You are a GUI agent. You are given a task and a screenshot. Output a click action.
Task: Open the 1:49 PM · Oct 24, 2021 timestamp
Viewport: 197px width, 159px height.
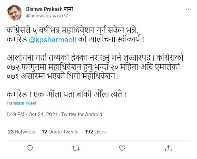(31, 114)
